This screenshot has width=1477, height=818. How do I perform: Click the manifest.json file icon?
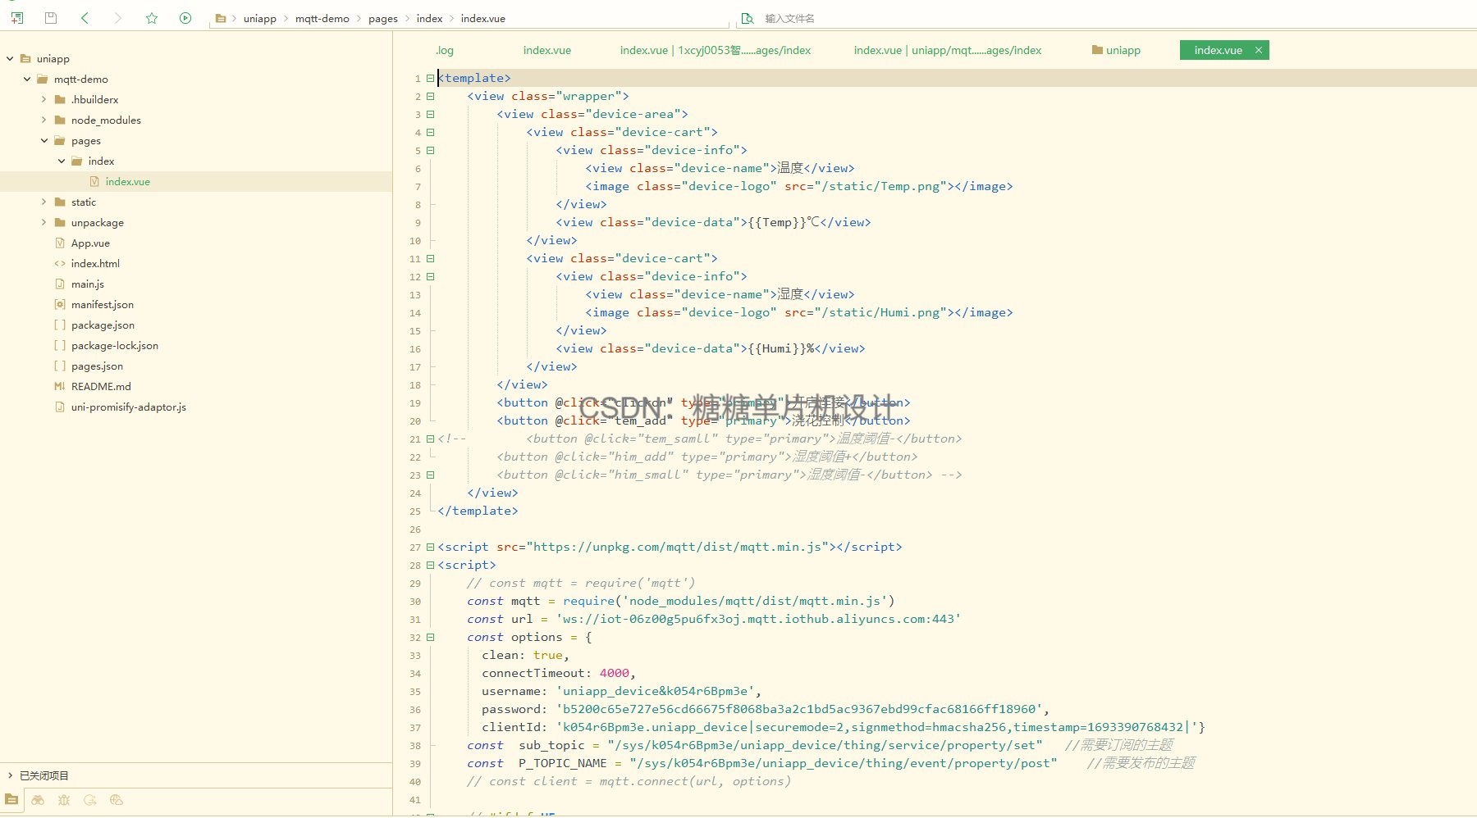pos(60,304)
